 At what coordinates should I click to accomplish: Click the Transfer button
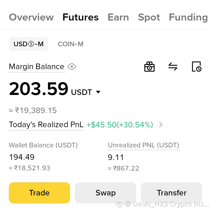point(171,193)
